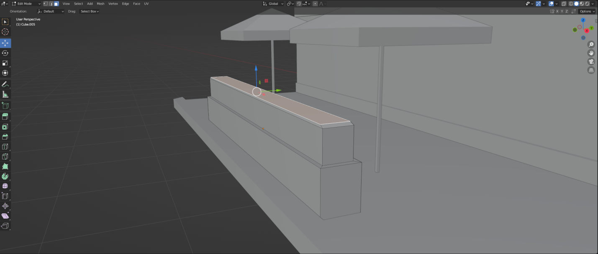Activate the Loop Cut tool
598x254 pixels.
(5, 147)
